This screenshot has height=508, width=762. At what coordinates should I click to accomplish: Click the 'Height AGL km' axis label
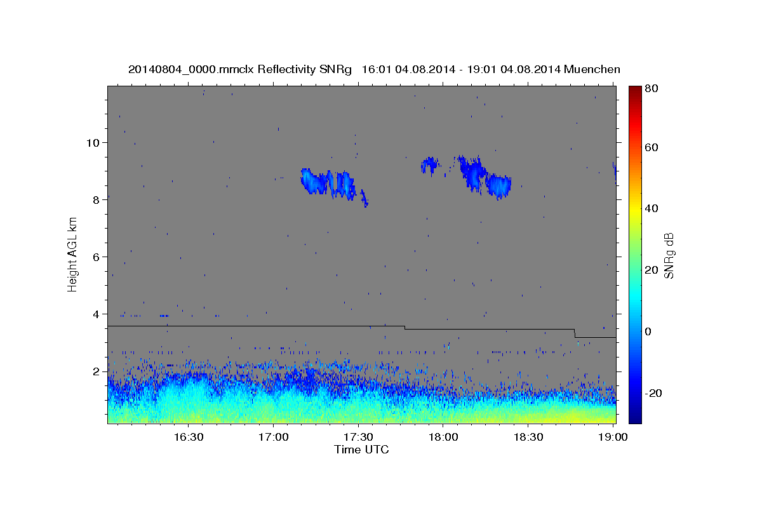click(x=73, y=254)
